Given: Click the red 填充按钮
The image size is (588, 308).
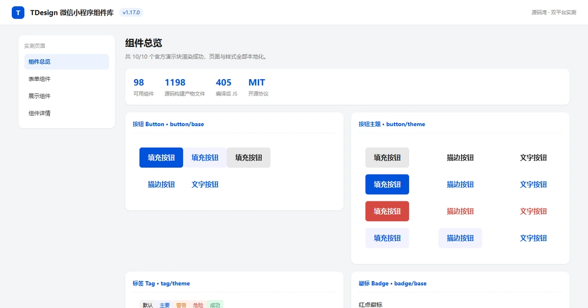Looking at the screenshot, I should pyautogui.click(x=387, y=211).
